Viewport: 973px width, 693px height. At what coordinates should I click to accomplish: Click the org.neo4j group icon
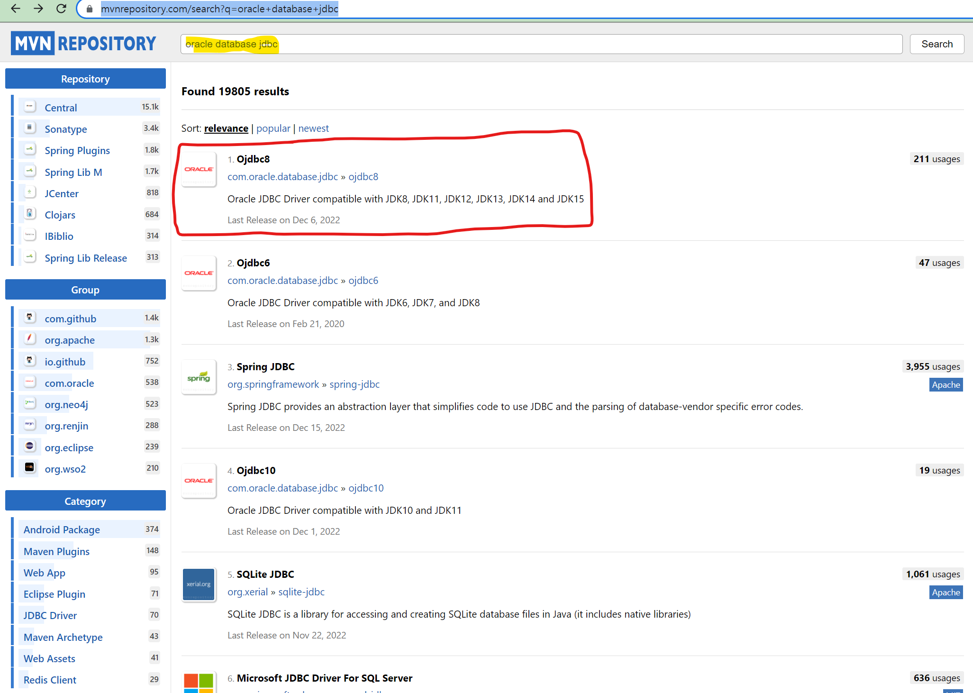(29, 403)
